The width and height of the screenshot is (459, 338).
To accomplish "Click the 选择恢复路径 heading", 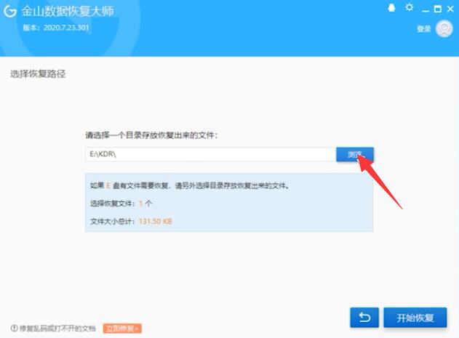I will pyautogui.click(x=38, y=73).
